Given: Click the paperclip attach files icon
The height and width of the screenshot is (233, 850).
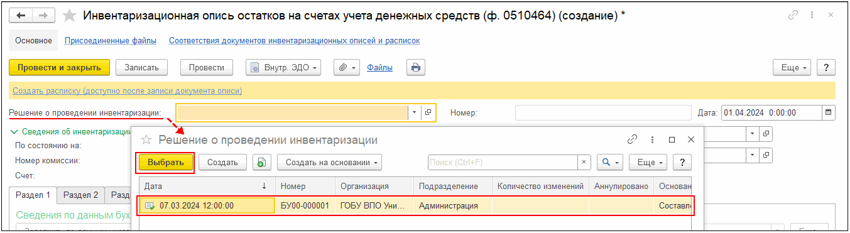Looking at the screenshot, I should point(343,67).
